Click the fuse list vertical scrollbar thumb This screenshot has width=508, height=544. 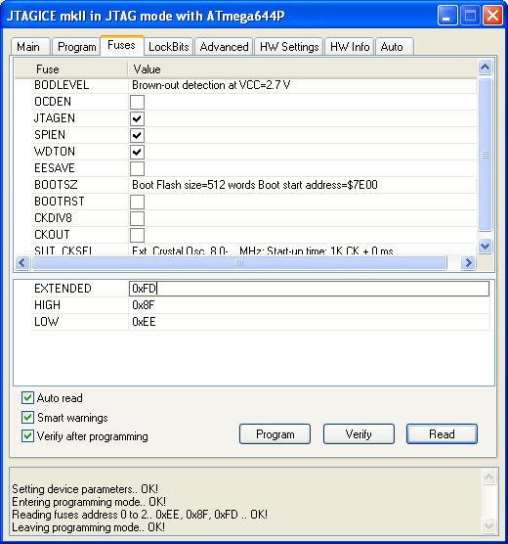click(486, 155)
